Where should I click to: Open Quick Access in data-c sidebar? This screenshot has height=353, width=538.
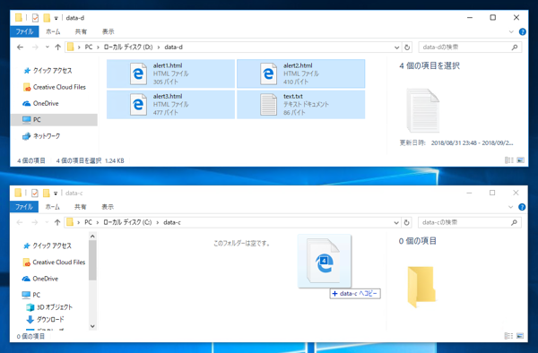tap(48, 245)
